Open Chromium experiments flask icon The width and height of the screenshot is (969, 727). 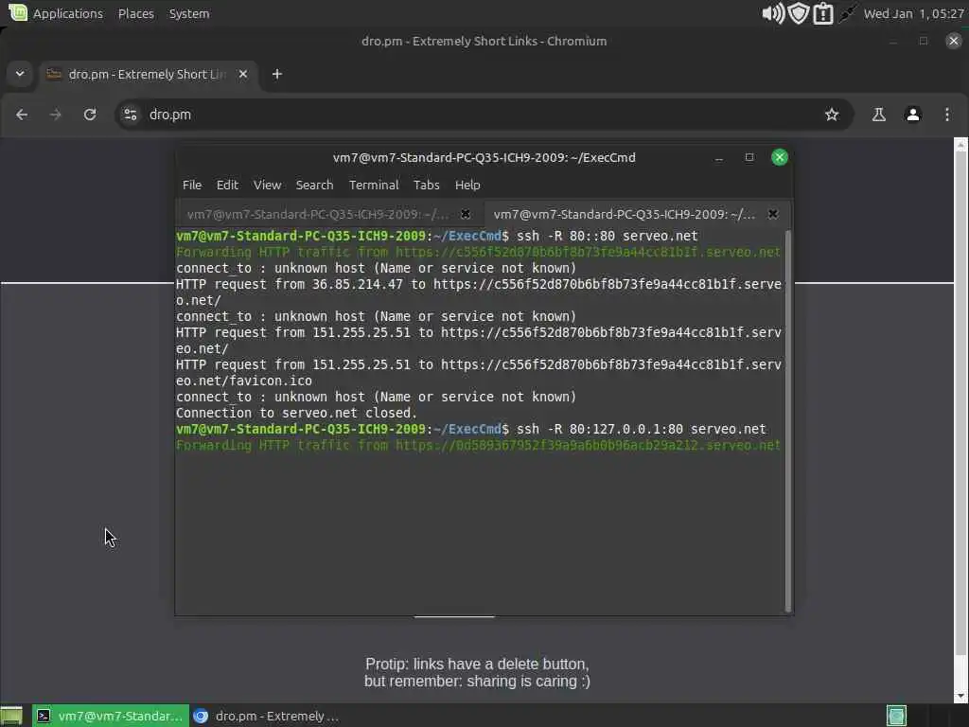tap(879, 115)
